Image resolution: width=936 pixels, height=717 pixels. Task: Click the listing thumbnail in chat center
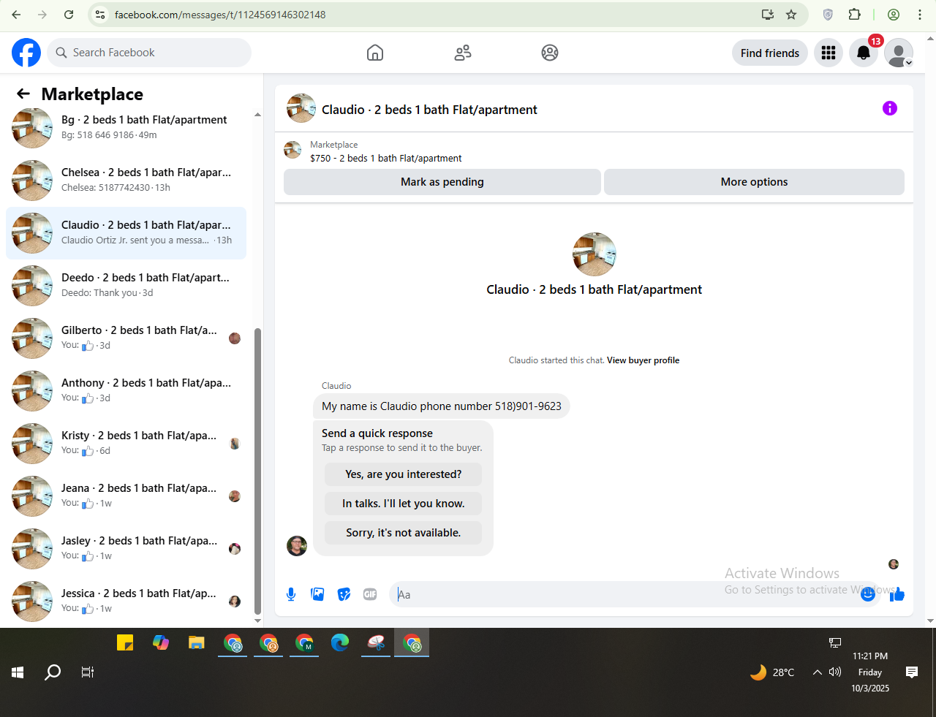click(594, 254)
